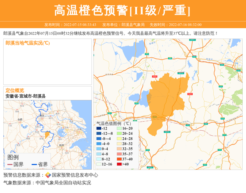Click the blue 省界 legend line marker
The image size is (246, 193).
click(x=34, y=164)
